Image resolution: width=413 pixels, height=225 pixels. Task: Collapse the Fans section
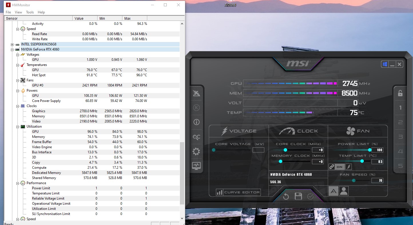point(17,80)
